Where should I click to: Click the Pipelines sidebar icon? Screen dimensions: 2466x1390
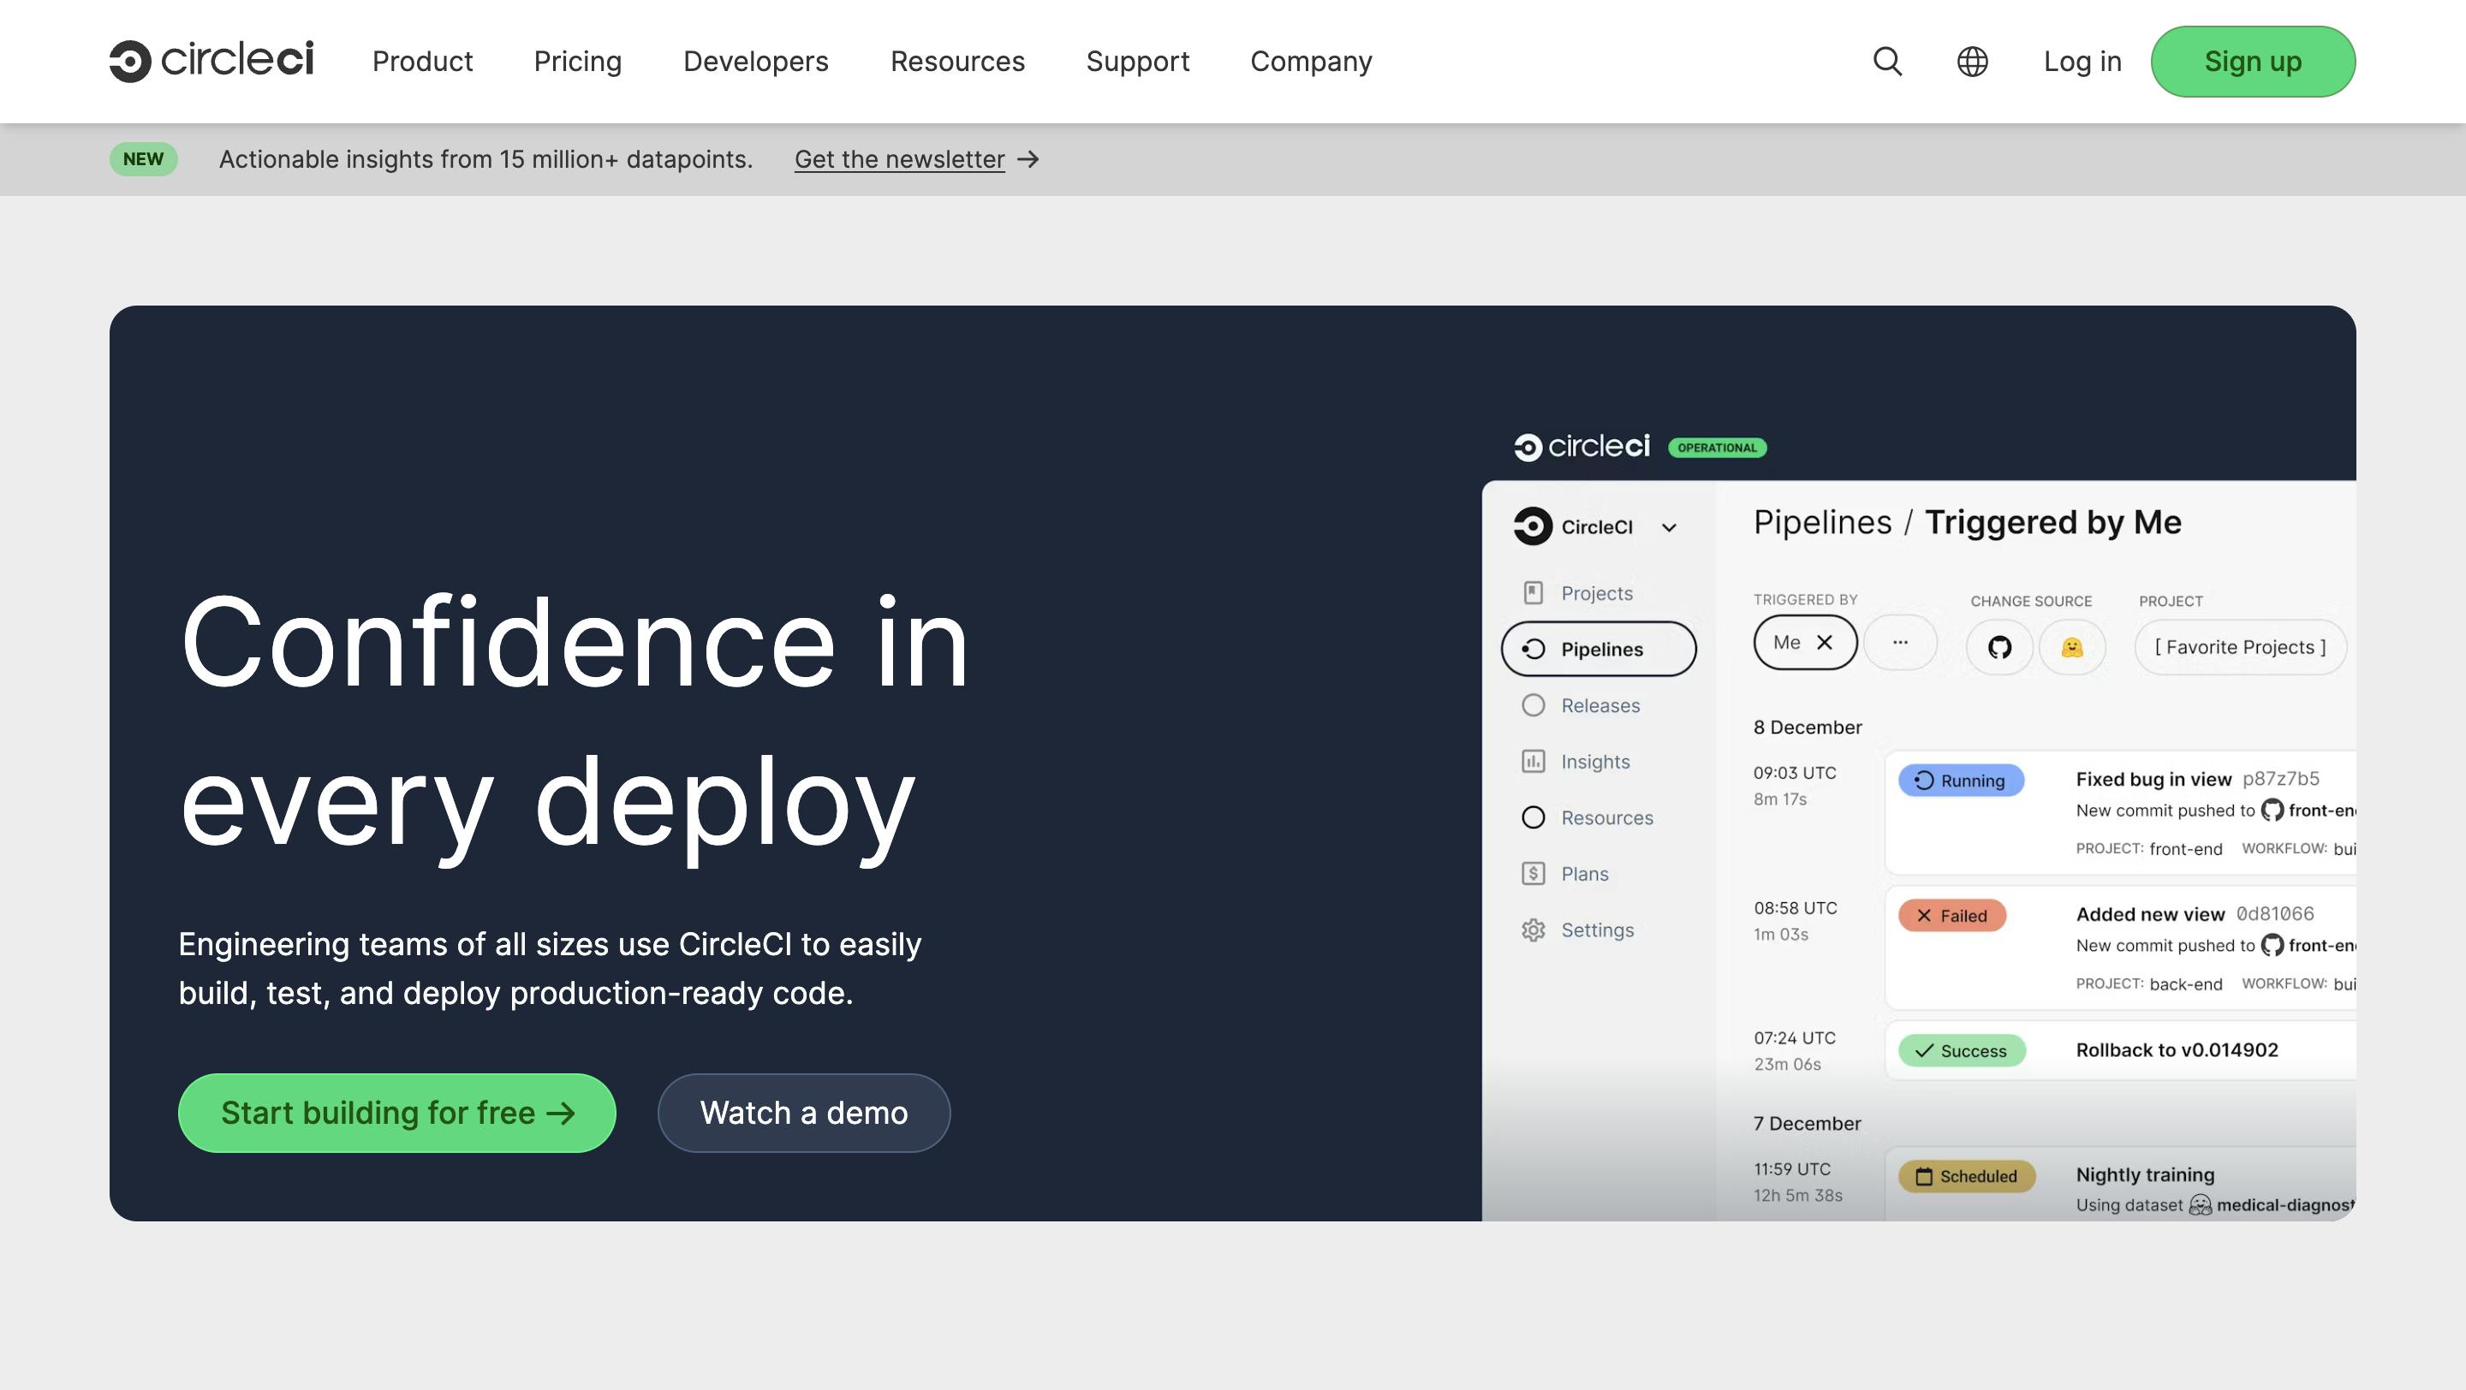click(1533, 649)
